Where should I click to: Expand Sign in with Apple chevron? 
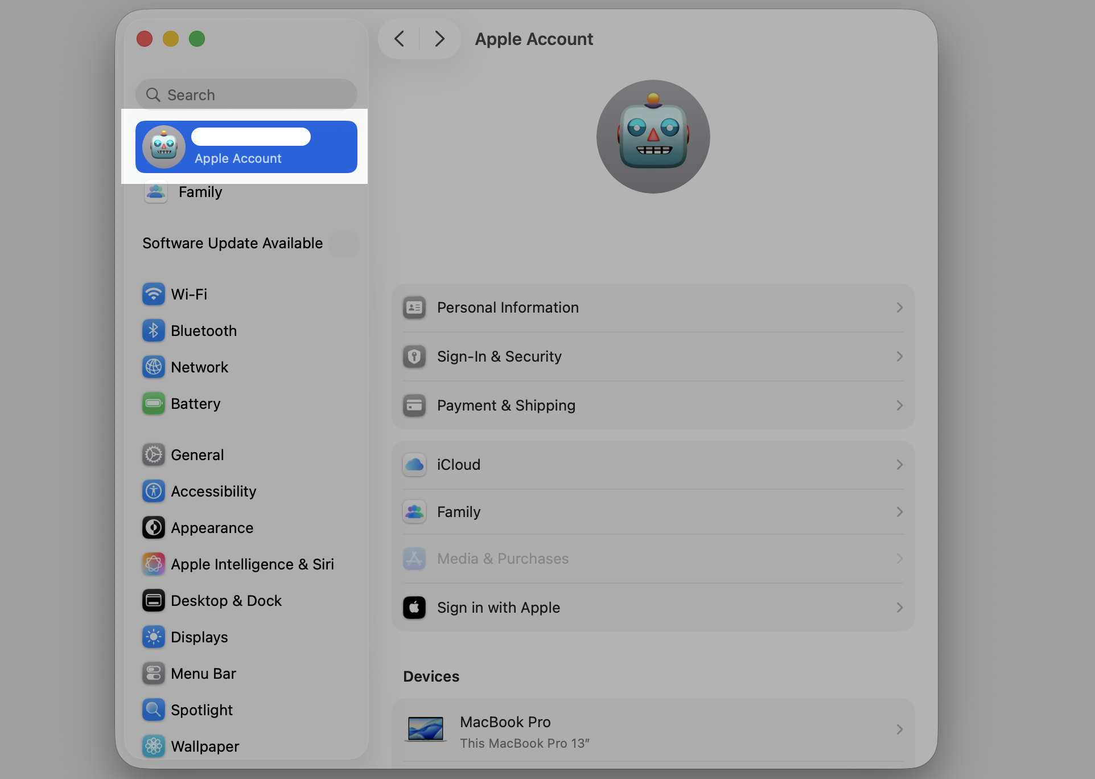point(900,608)
